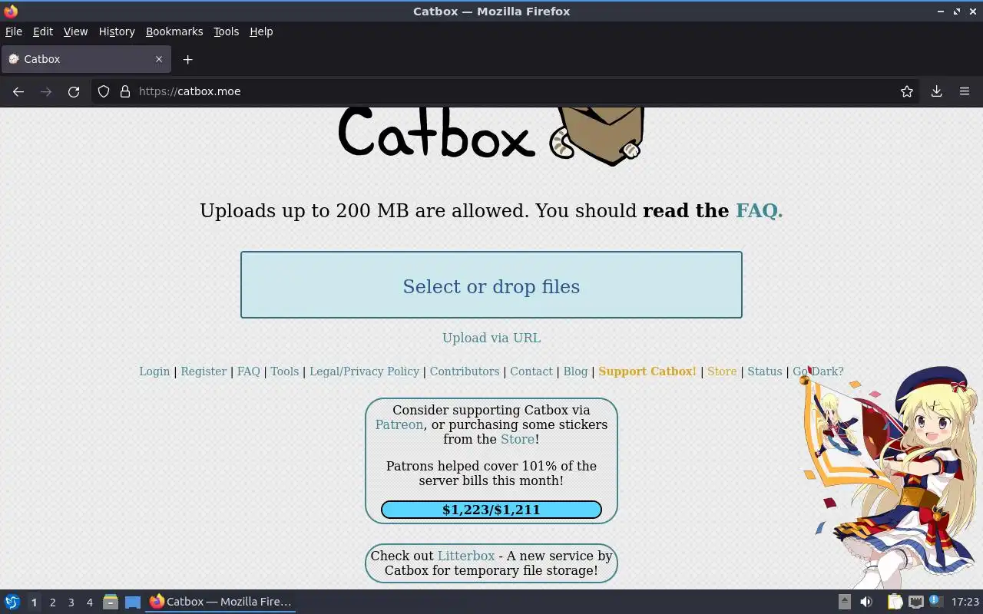Click the $1,223/$1,211 funding progress bar
The image size is (983, 614).
(491, 510)
